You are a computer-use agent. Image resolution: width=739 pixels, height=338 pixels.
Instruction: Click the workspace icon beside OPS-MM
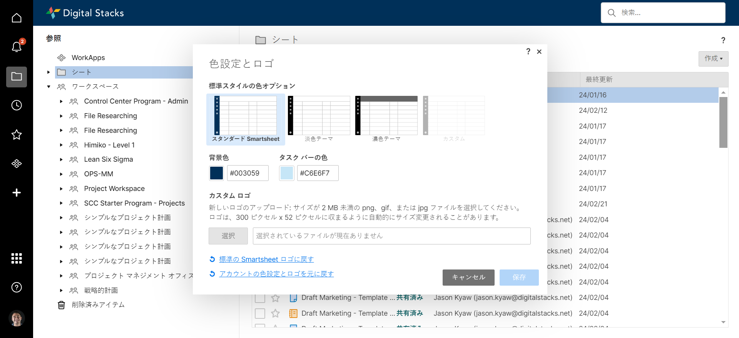tap(74, 174)
